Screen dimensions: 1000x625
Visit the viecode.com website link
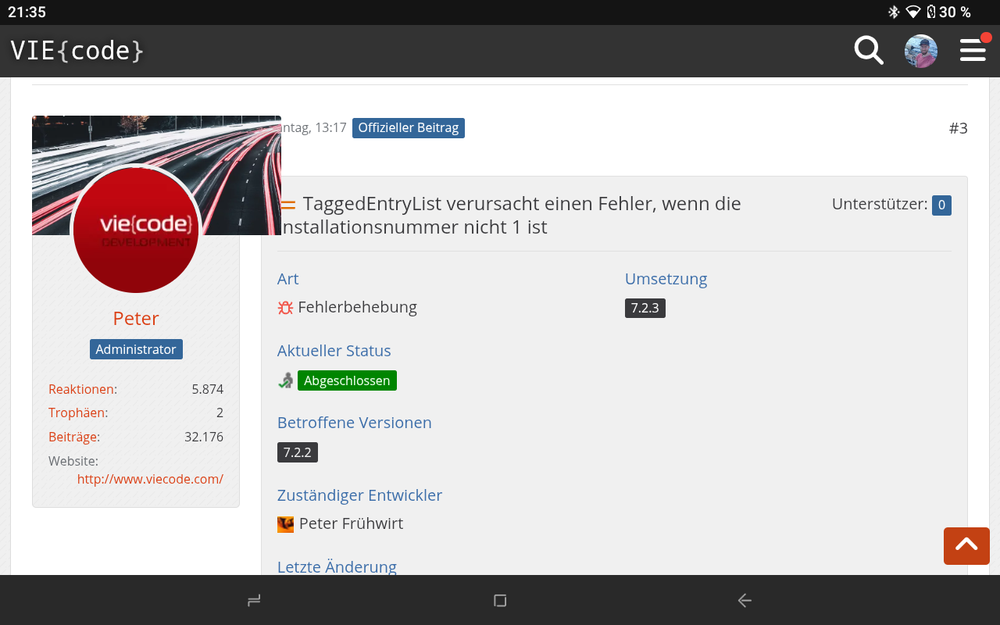tap(150, 479)
